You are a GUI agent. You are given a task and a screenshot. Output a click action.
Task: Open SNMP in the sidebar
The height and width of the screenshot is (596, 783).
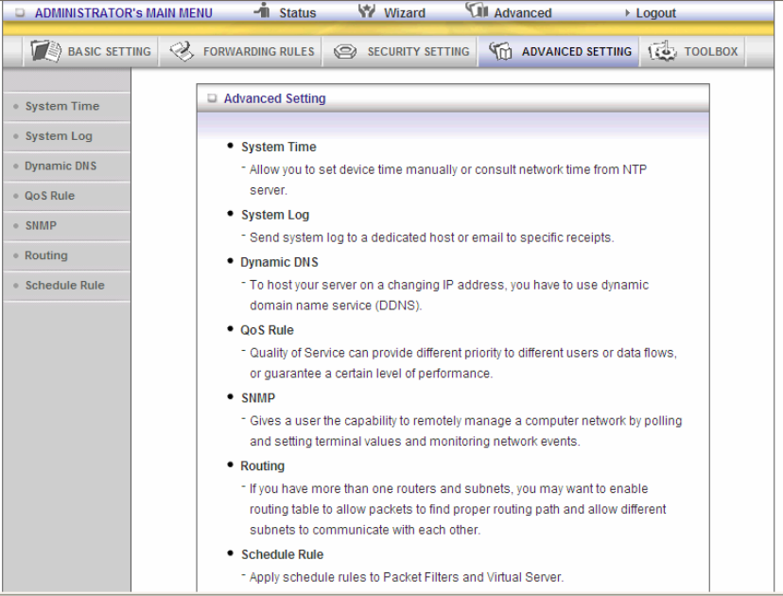[x=66, y=226]
